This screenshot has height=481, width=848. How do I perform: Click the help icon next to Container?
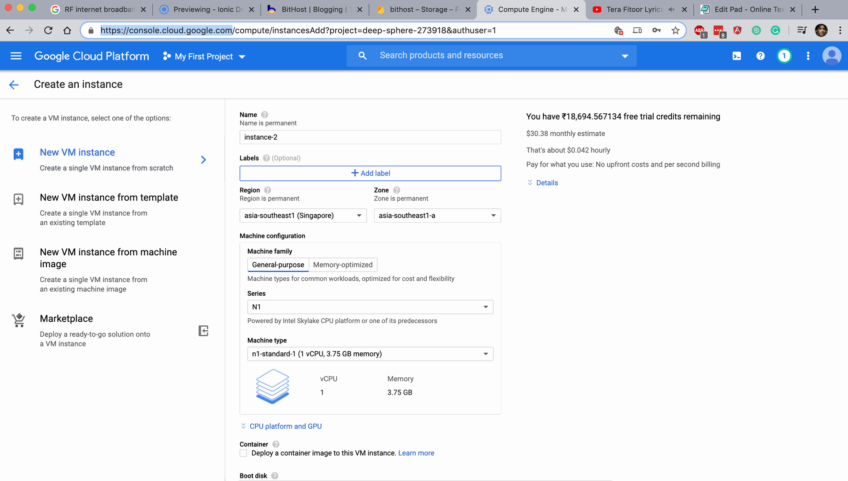click(276, 444)
